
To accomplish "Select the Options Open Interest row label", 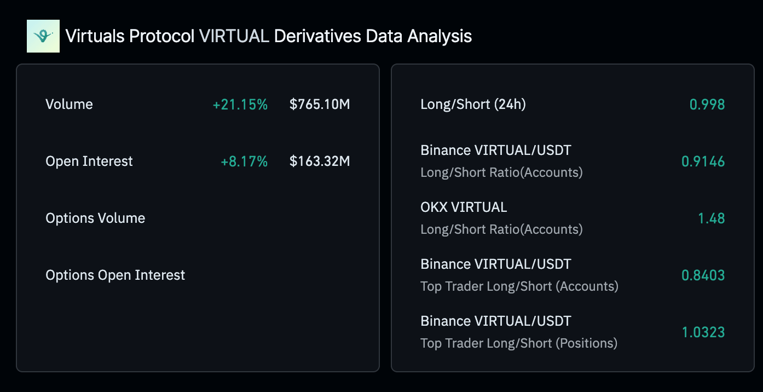I will (x=115, y=275).
